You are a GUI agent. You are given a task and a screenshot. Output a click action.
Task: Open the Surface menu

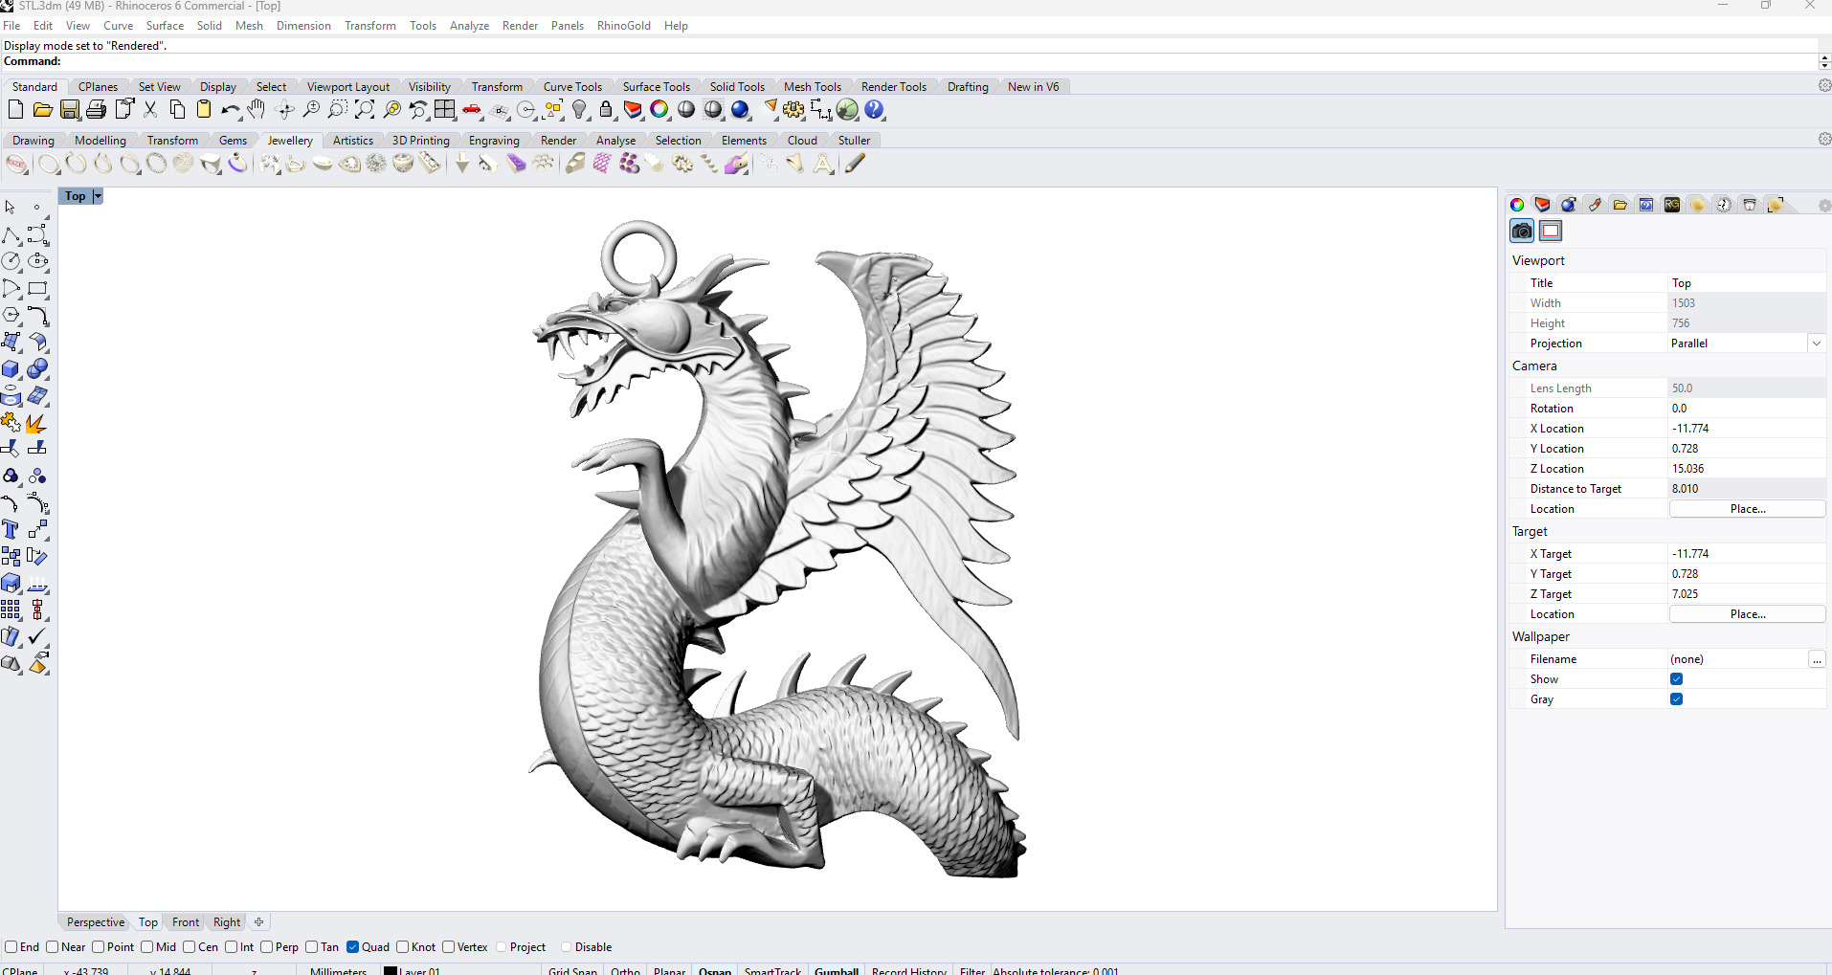pos(165,26)
